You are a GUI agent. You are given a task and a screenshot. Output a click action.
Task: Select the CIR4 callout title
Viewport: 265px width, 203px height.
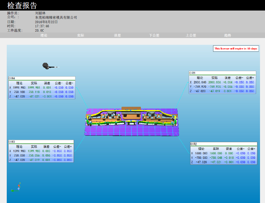coord(12,78)
